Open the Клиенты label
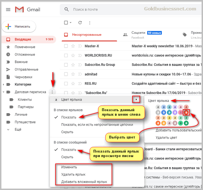203x190 pixels. click(25, 100)
